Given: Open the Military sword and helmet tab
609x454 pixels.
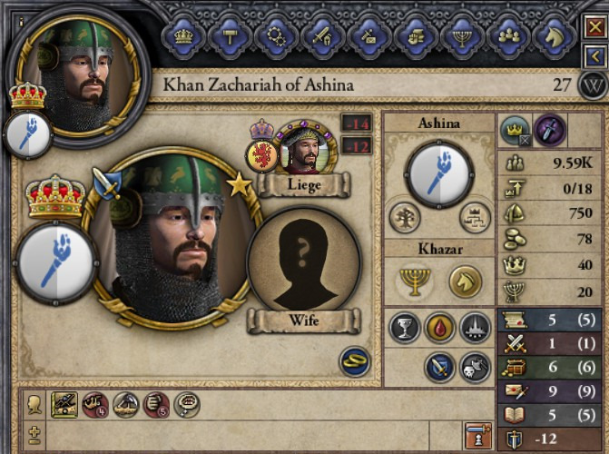Looking at the screenshot, I should (323, 37).
